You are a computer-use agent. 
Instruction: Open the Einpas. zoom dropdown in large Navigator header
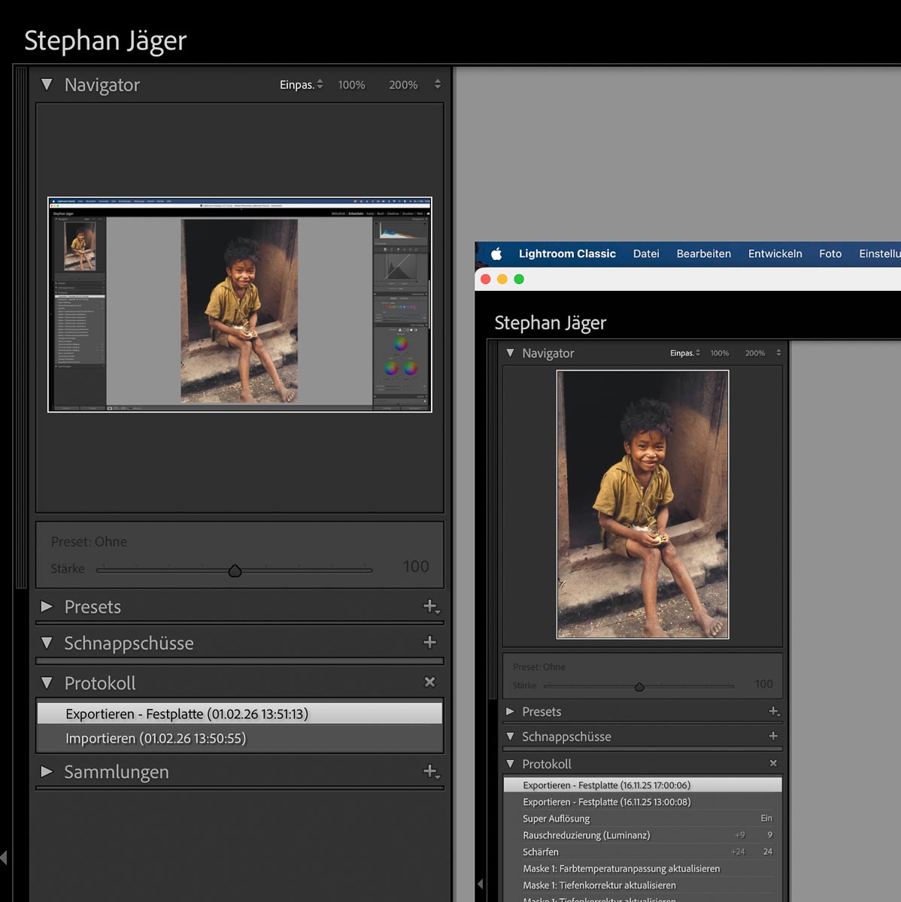point(301,85)
